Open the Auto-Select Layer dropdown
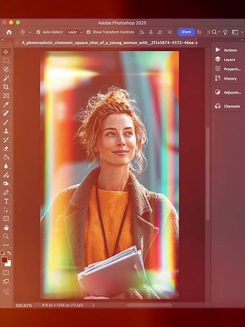The image size is (245, 327). coord(75,32)
